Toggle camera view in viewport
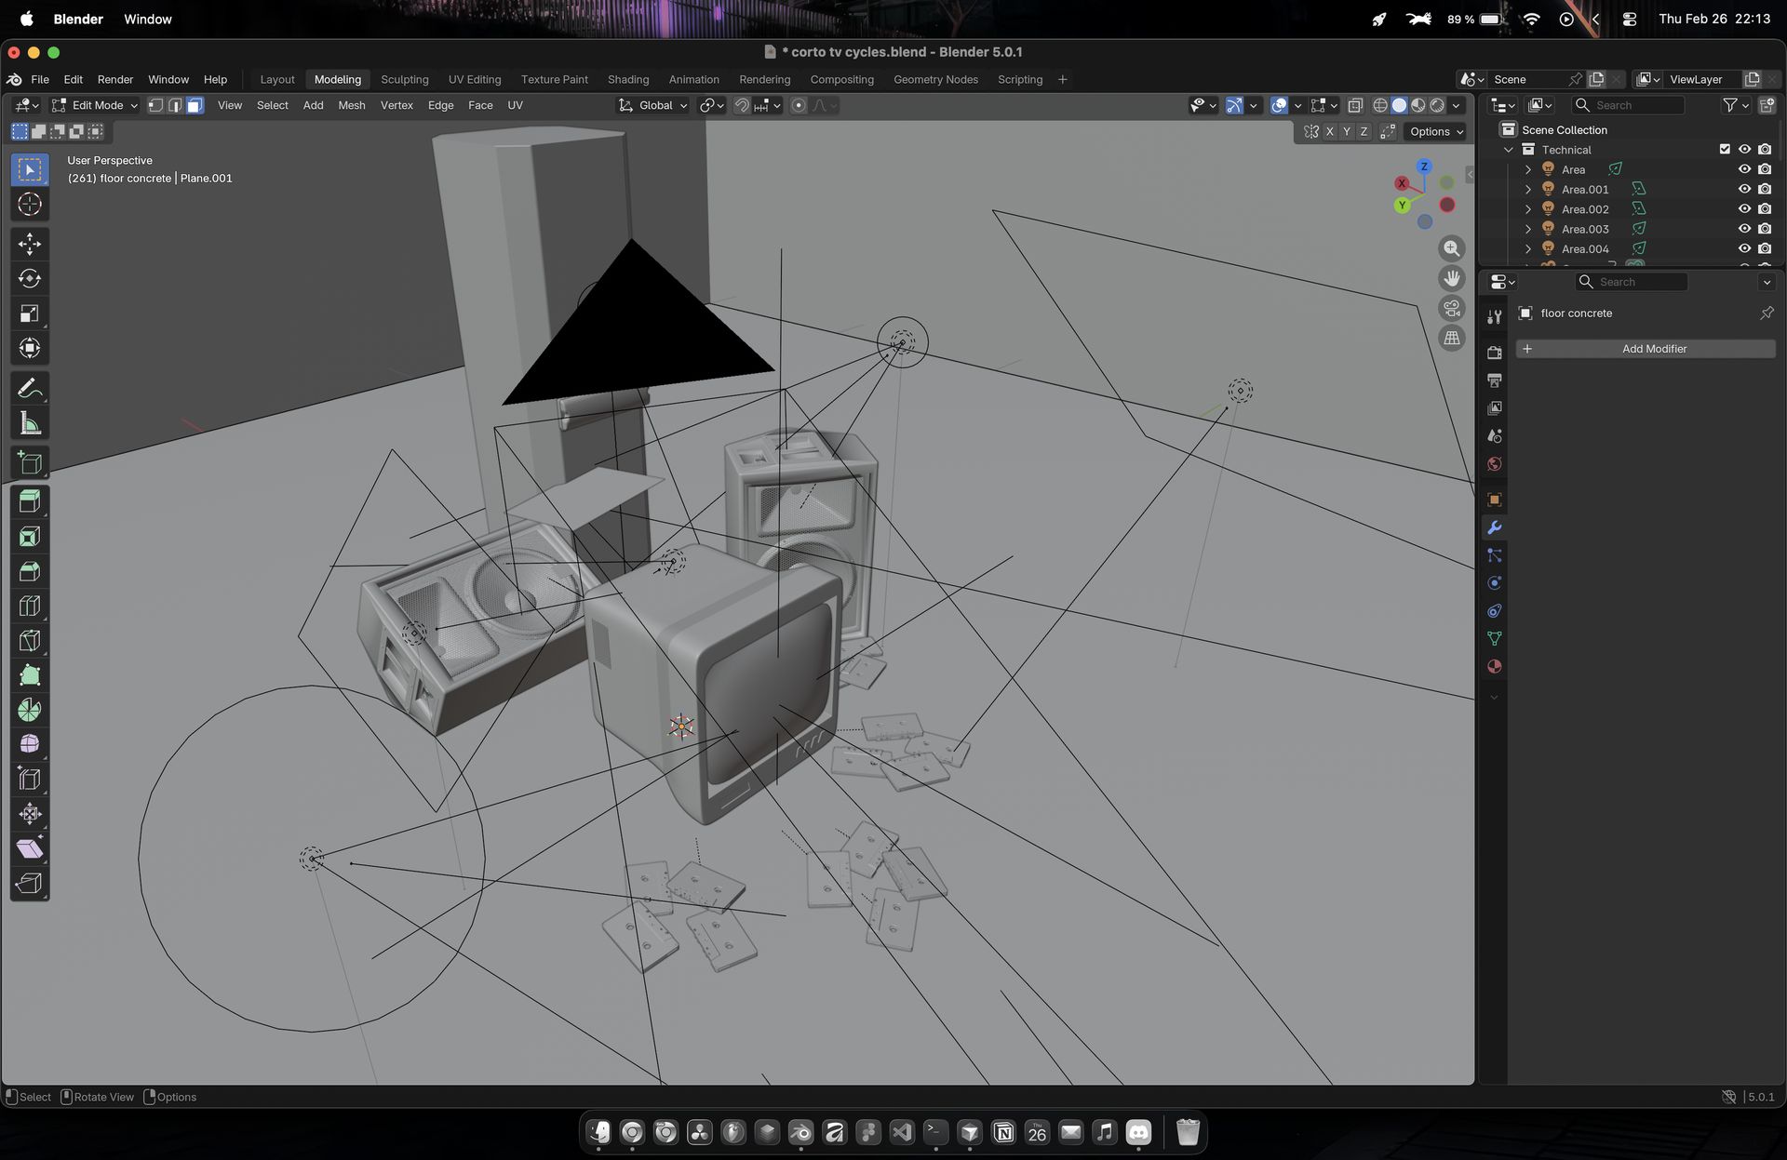Screen dimensions: 1787x1160 1451,308
